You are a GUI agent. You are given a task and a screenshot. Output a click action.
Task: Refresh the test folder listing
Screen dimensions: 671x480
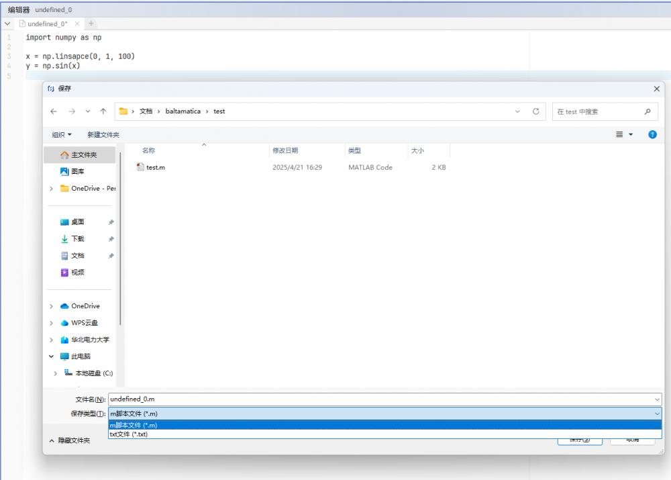pyautogui.click(x=535, y=111)
